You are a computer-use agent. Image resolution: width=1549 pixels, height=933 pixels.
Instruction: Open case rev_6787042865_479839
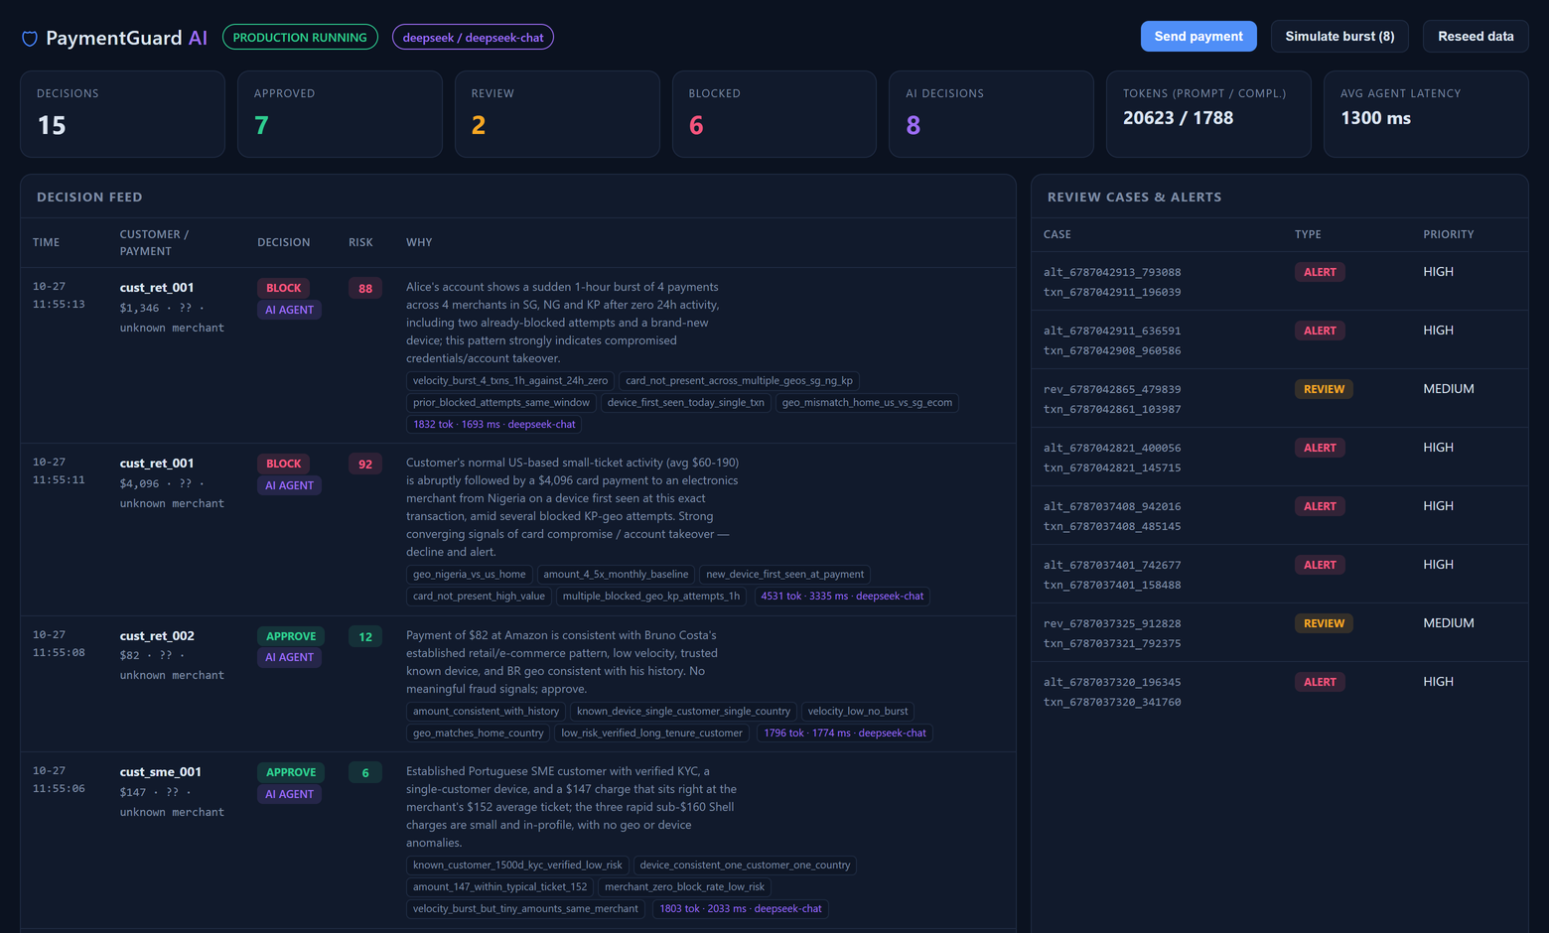[x=1112, y=389]
